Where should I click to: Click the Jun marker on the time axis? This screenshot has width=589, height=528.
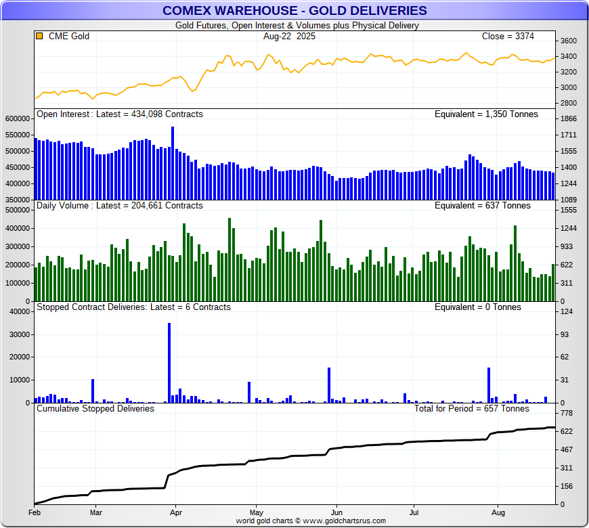click(x=336, y=513)
